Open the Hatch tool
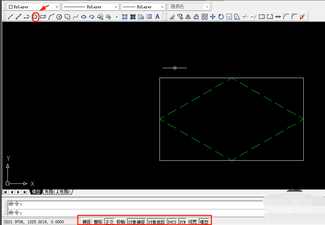 tap(125, 16)
